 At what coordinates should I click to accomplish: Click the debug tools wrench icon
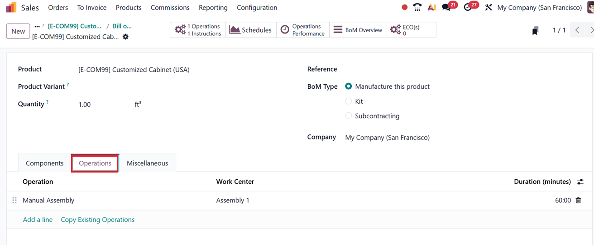tap(488, 7)
